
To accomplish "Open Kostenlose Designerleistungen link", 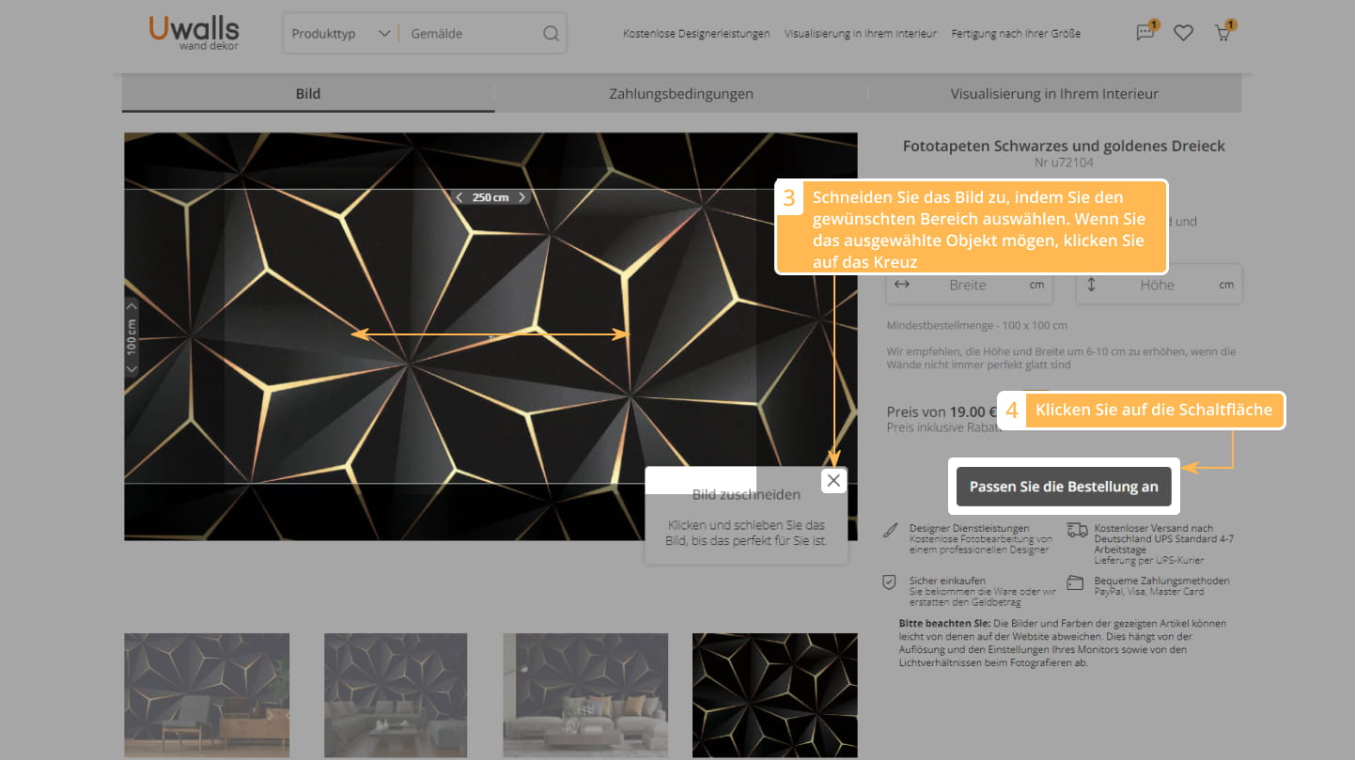I will coord(695,34).
